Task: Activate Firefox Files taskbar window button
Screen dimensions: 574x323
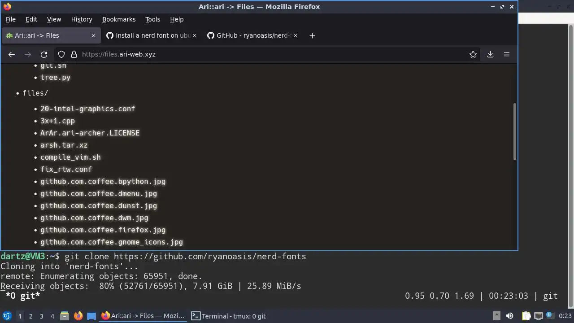Action: point(143,316)
